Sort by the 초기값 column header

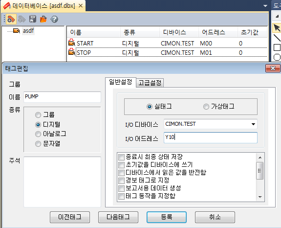click(252, 32)
